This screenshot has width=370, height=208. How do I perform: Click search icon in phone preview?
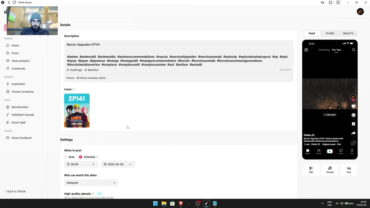(x=354, y=50)
